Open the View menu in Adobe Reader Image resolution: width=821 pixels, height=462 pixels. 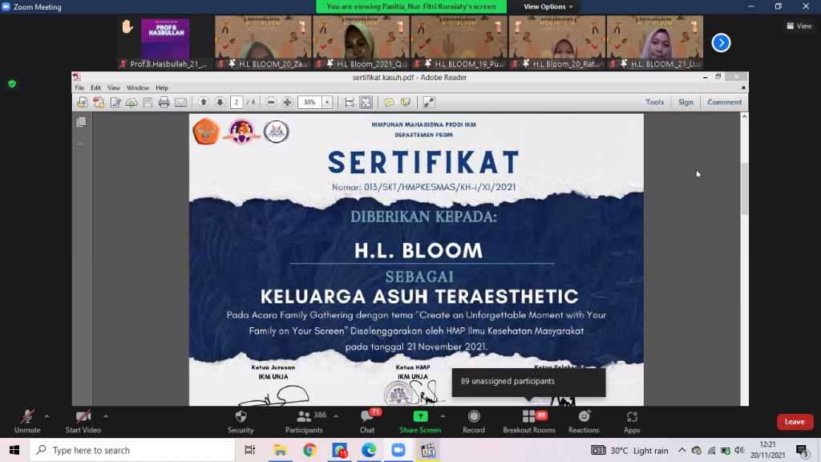(x=115, y=87)
